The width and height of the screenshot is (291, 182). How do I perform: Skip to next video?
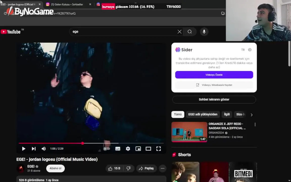[x=34, y=149]
